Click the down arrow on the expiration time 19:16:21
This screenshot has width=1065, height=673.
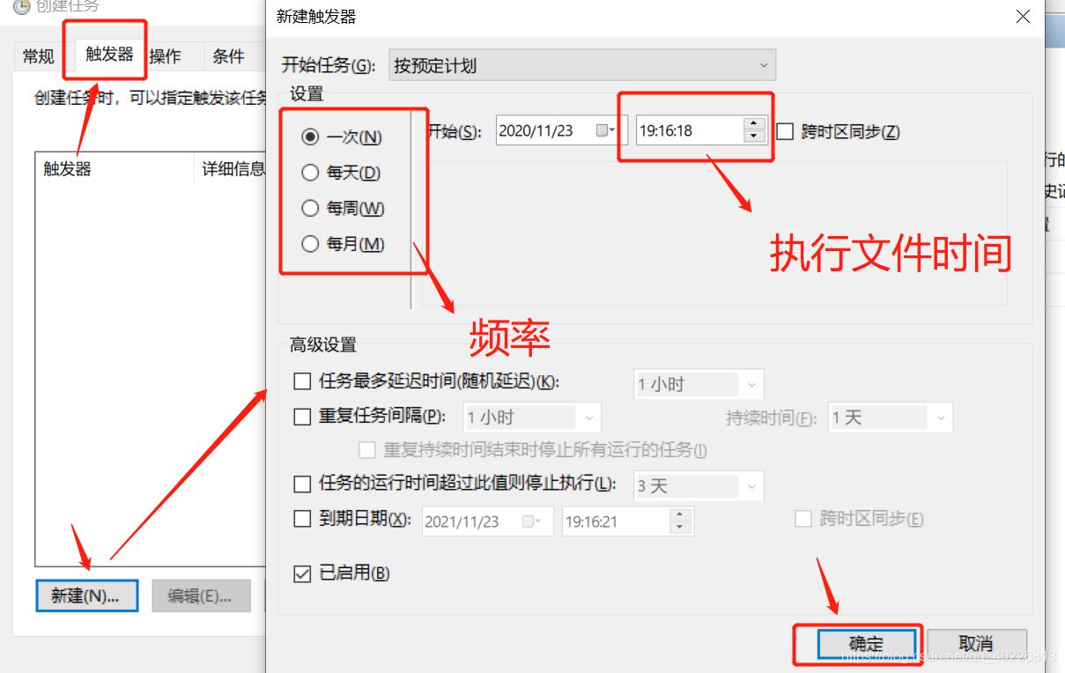[x=679, y=526]
